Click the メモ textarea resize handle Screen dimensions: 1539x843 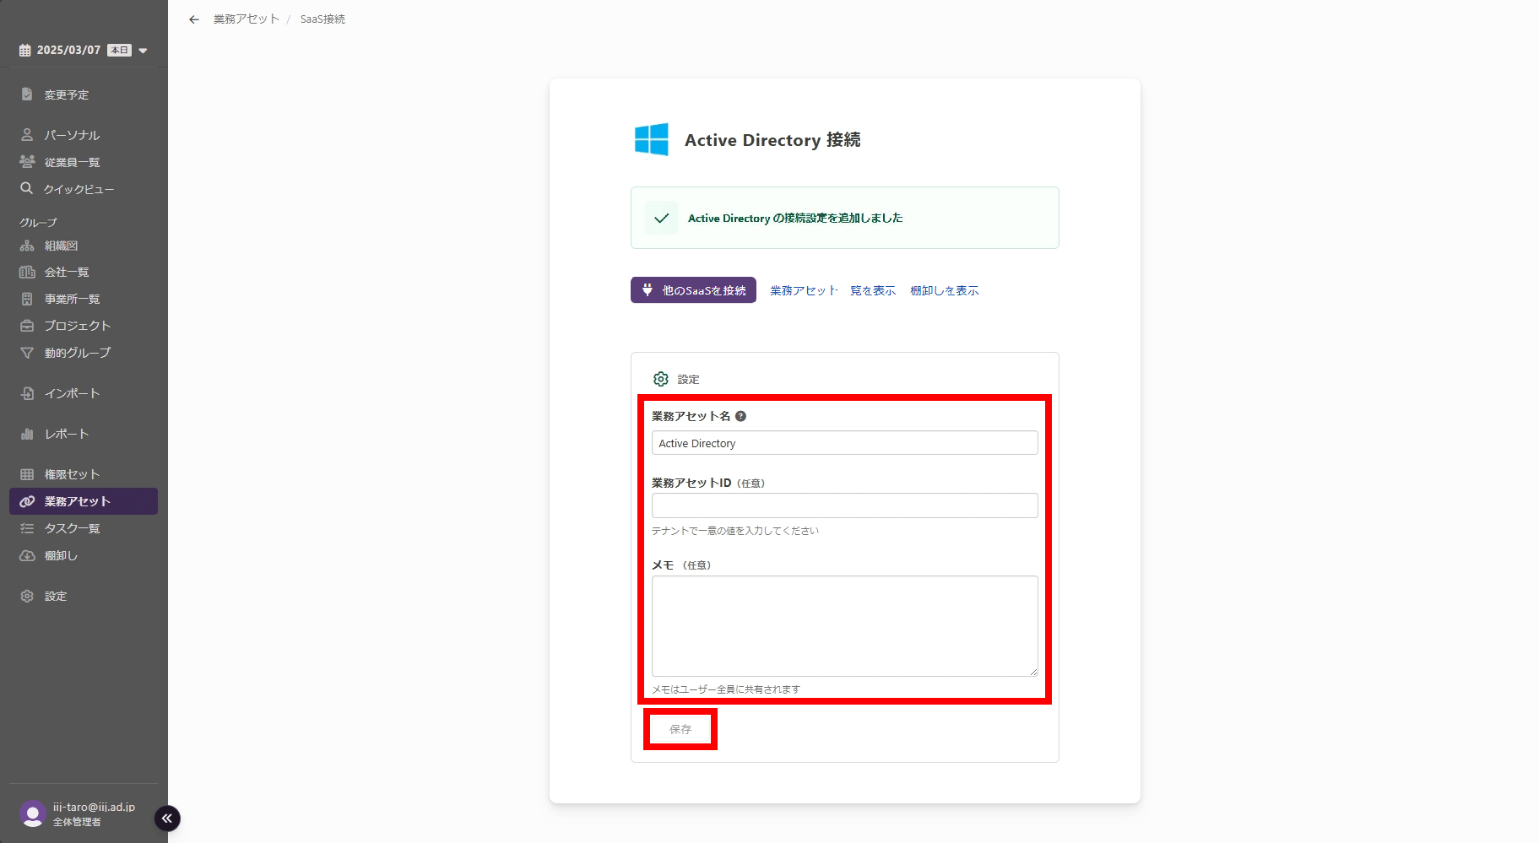tap(1033, 672)
